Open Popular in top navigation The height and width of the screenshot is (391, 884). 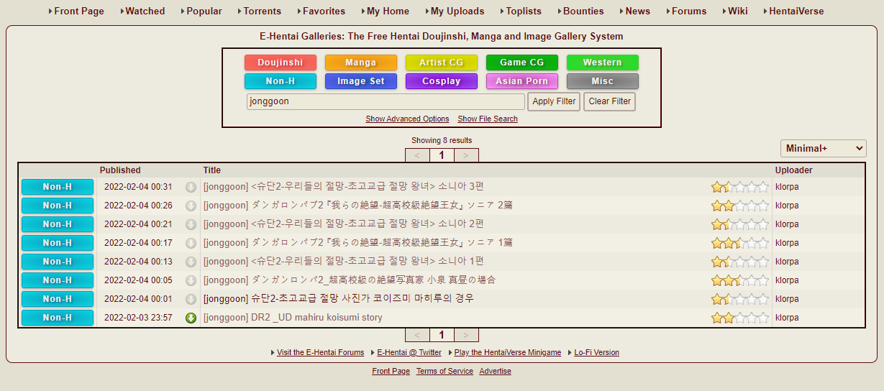(x=204, y=11)
